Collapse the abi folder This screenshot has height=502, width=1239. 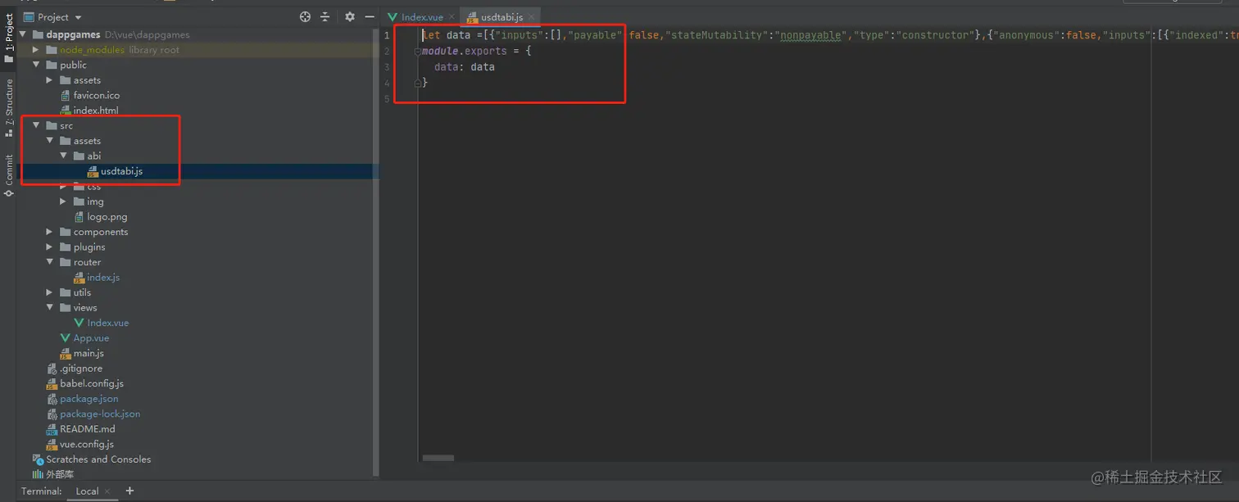coord(64,156)
